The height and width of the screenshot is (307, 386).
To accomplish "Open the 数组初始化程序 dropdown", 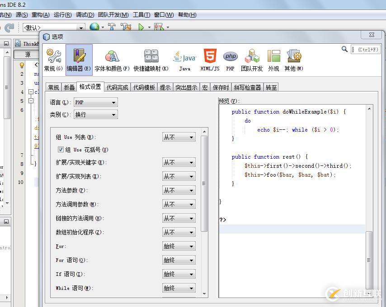I will tap(179, 232).
